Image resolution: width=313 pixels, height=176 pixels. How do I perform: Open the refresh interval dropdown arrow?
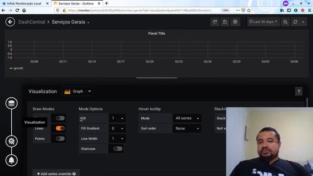[303, 22]
